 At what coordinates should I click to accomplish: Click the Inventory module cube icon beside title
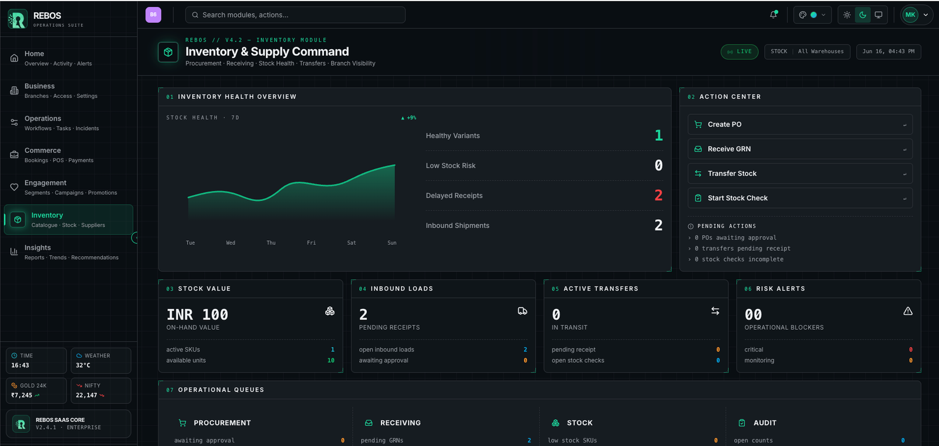coord(168,52)
